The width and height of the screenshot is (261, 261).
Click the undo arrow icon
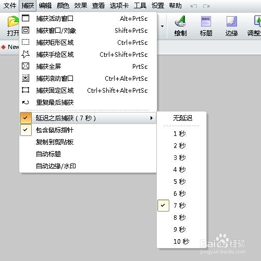tap(194, 6)
